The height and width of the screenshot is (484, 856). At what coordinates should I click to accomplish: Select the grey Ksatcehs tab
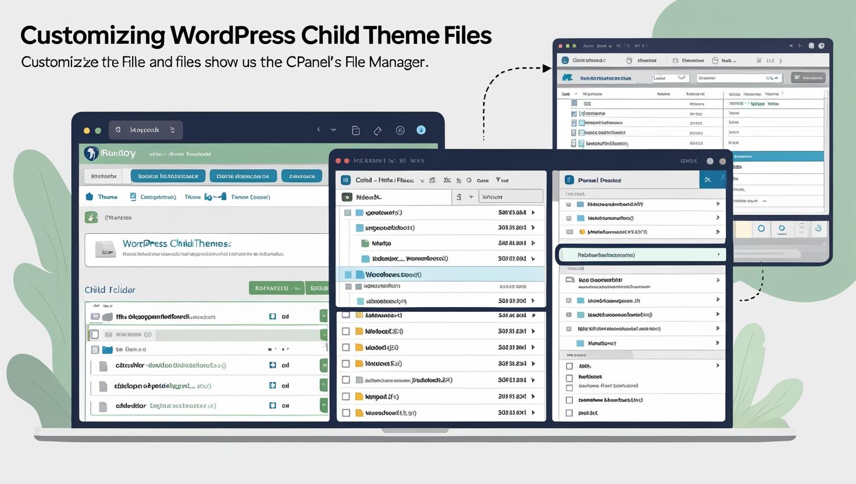pyautogui.click(x=104, y=176)
